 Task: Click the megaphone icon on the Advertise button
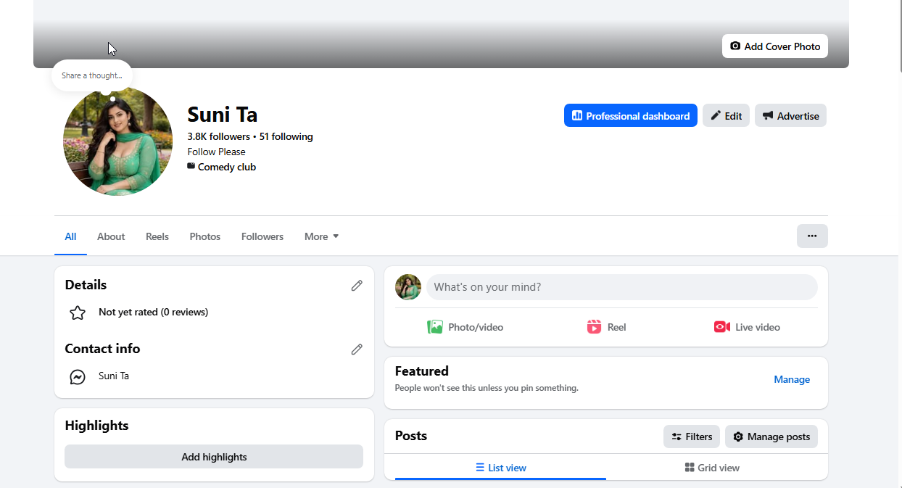click(x=768, y=115)
